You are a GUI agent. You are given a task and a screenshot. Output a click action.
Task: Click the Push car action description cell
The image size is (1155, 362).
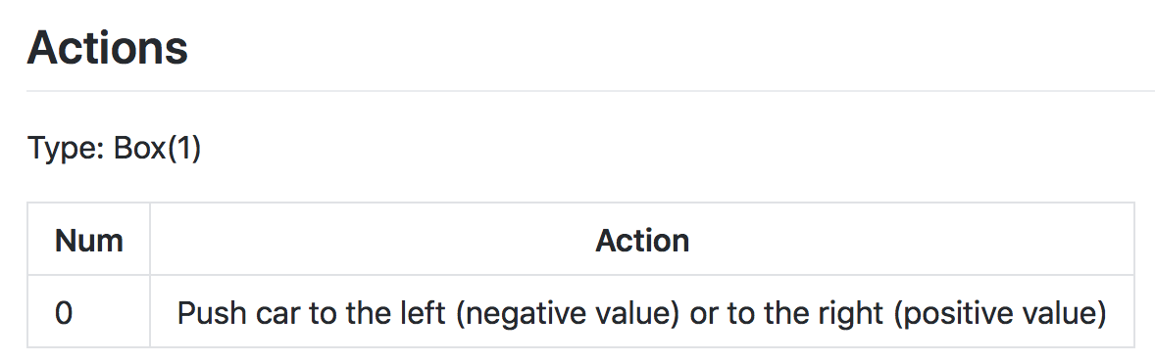click(642, 313)
